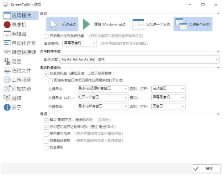Open 中键单击 dropdown showing 最小化所有窗口

[x=103, y=107]
